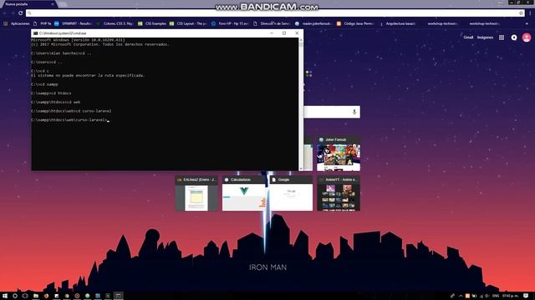Viewport: 535px width, 300px height.
Task: Open the Google apps grid
Action: pyautogui.click(x=502, y=37)
